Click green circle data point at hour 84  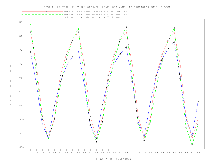198,124
